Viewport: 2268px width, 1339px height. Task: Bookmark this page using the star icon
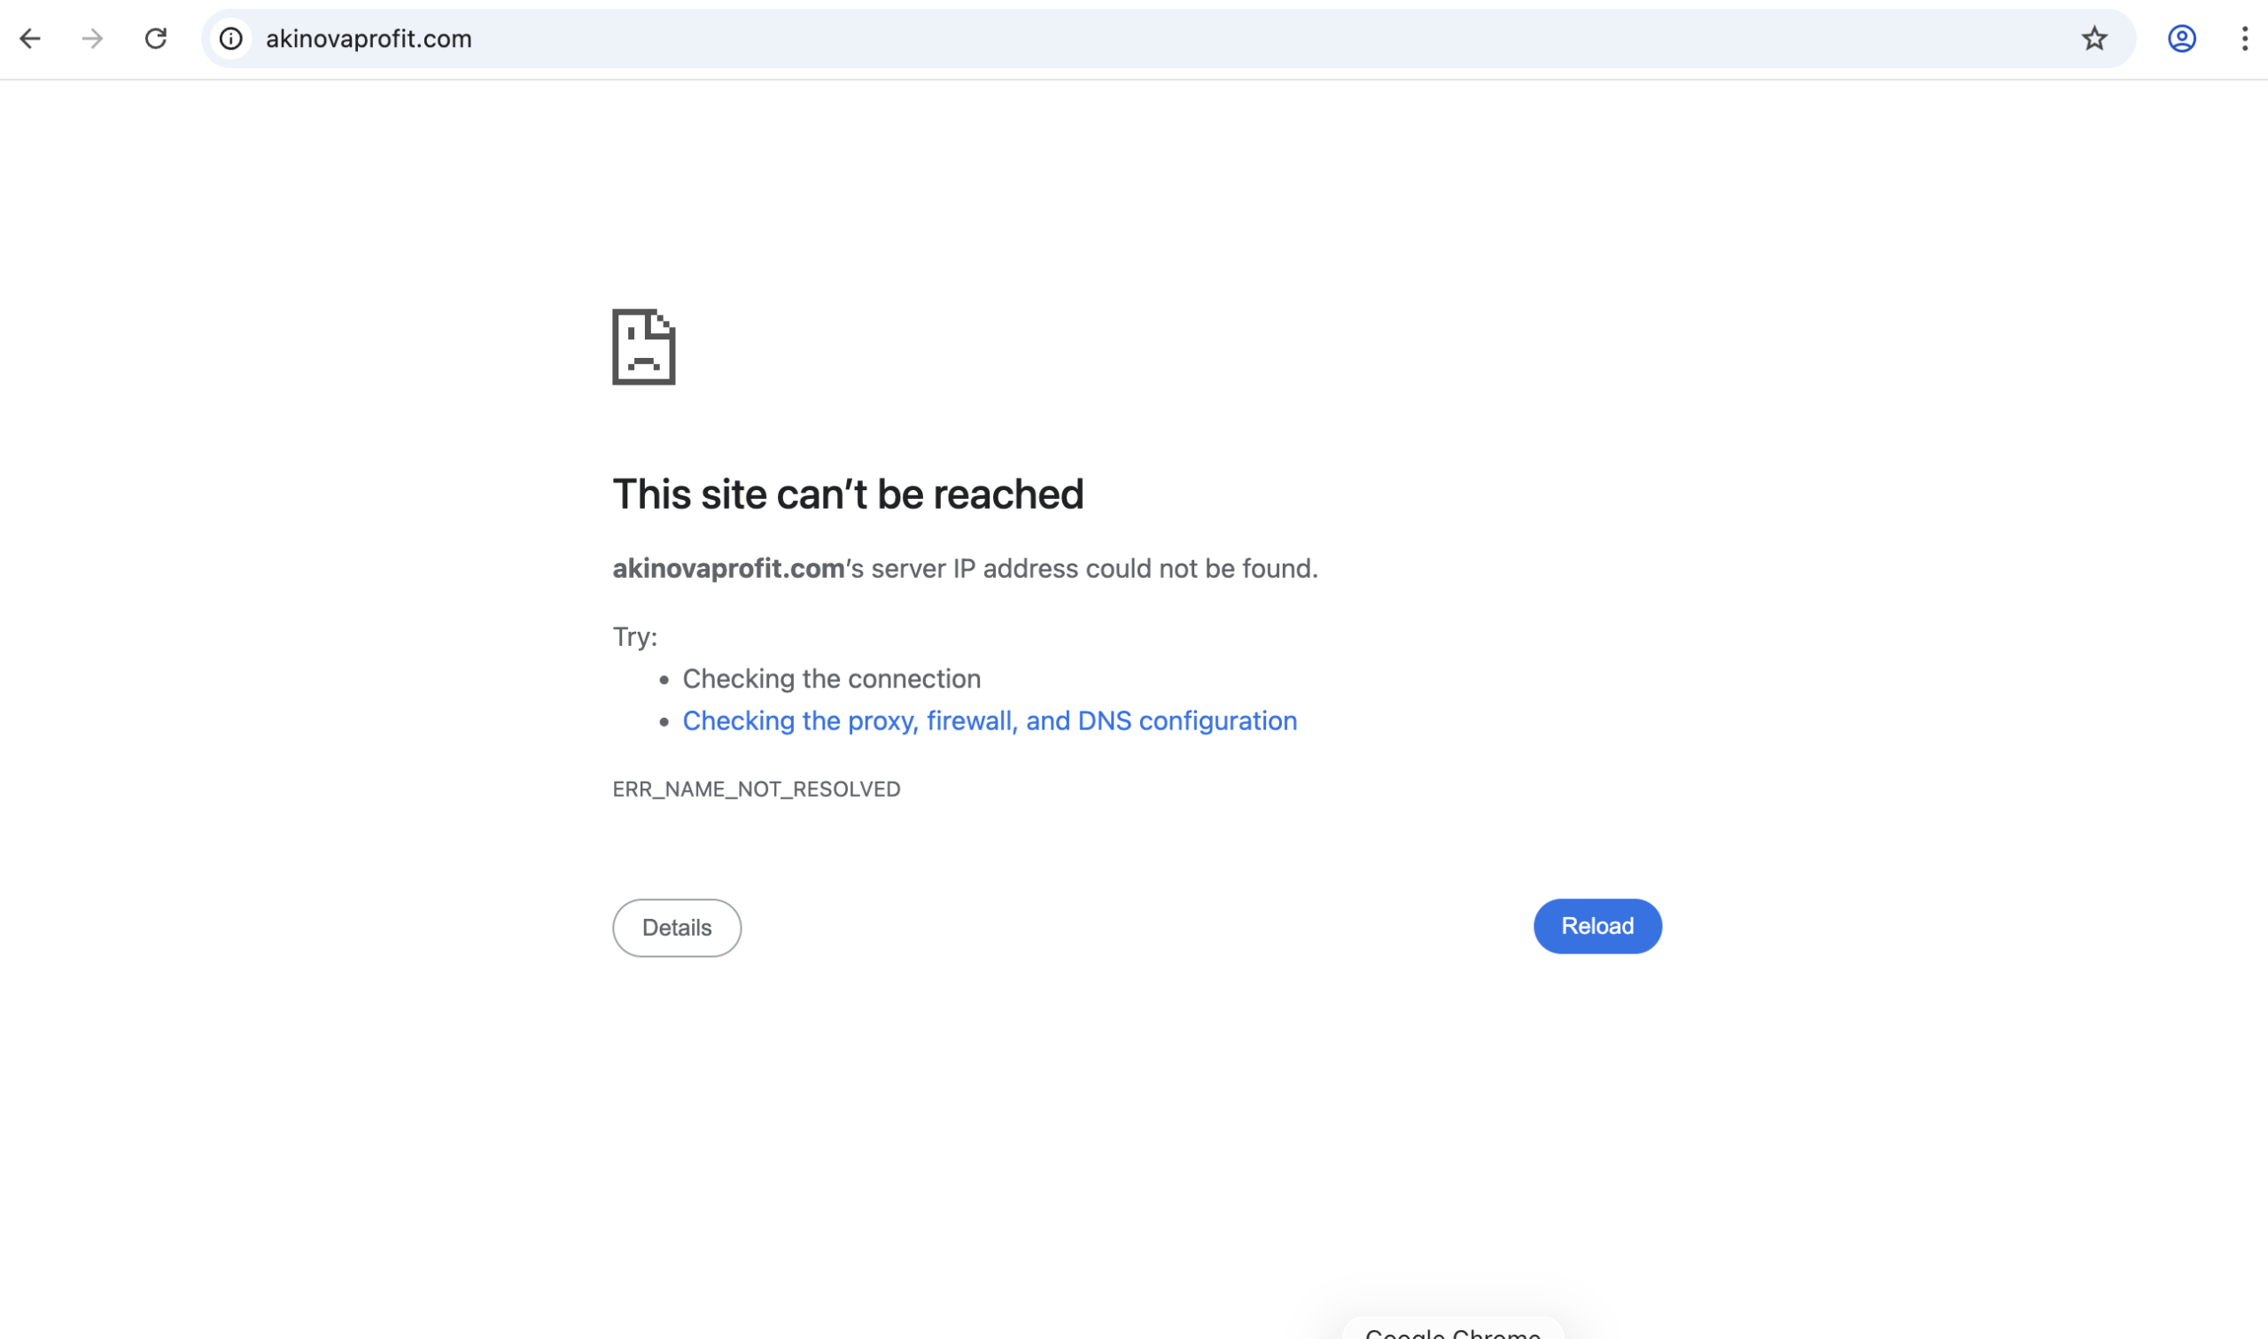[2094, 39]
